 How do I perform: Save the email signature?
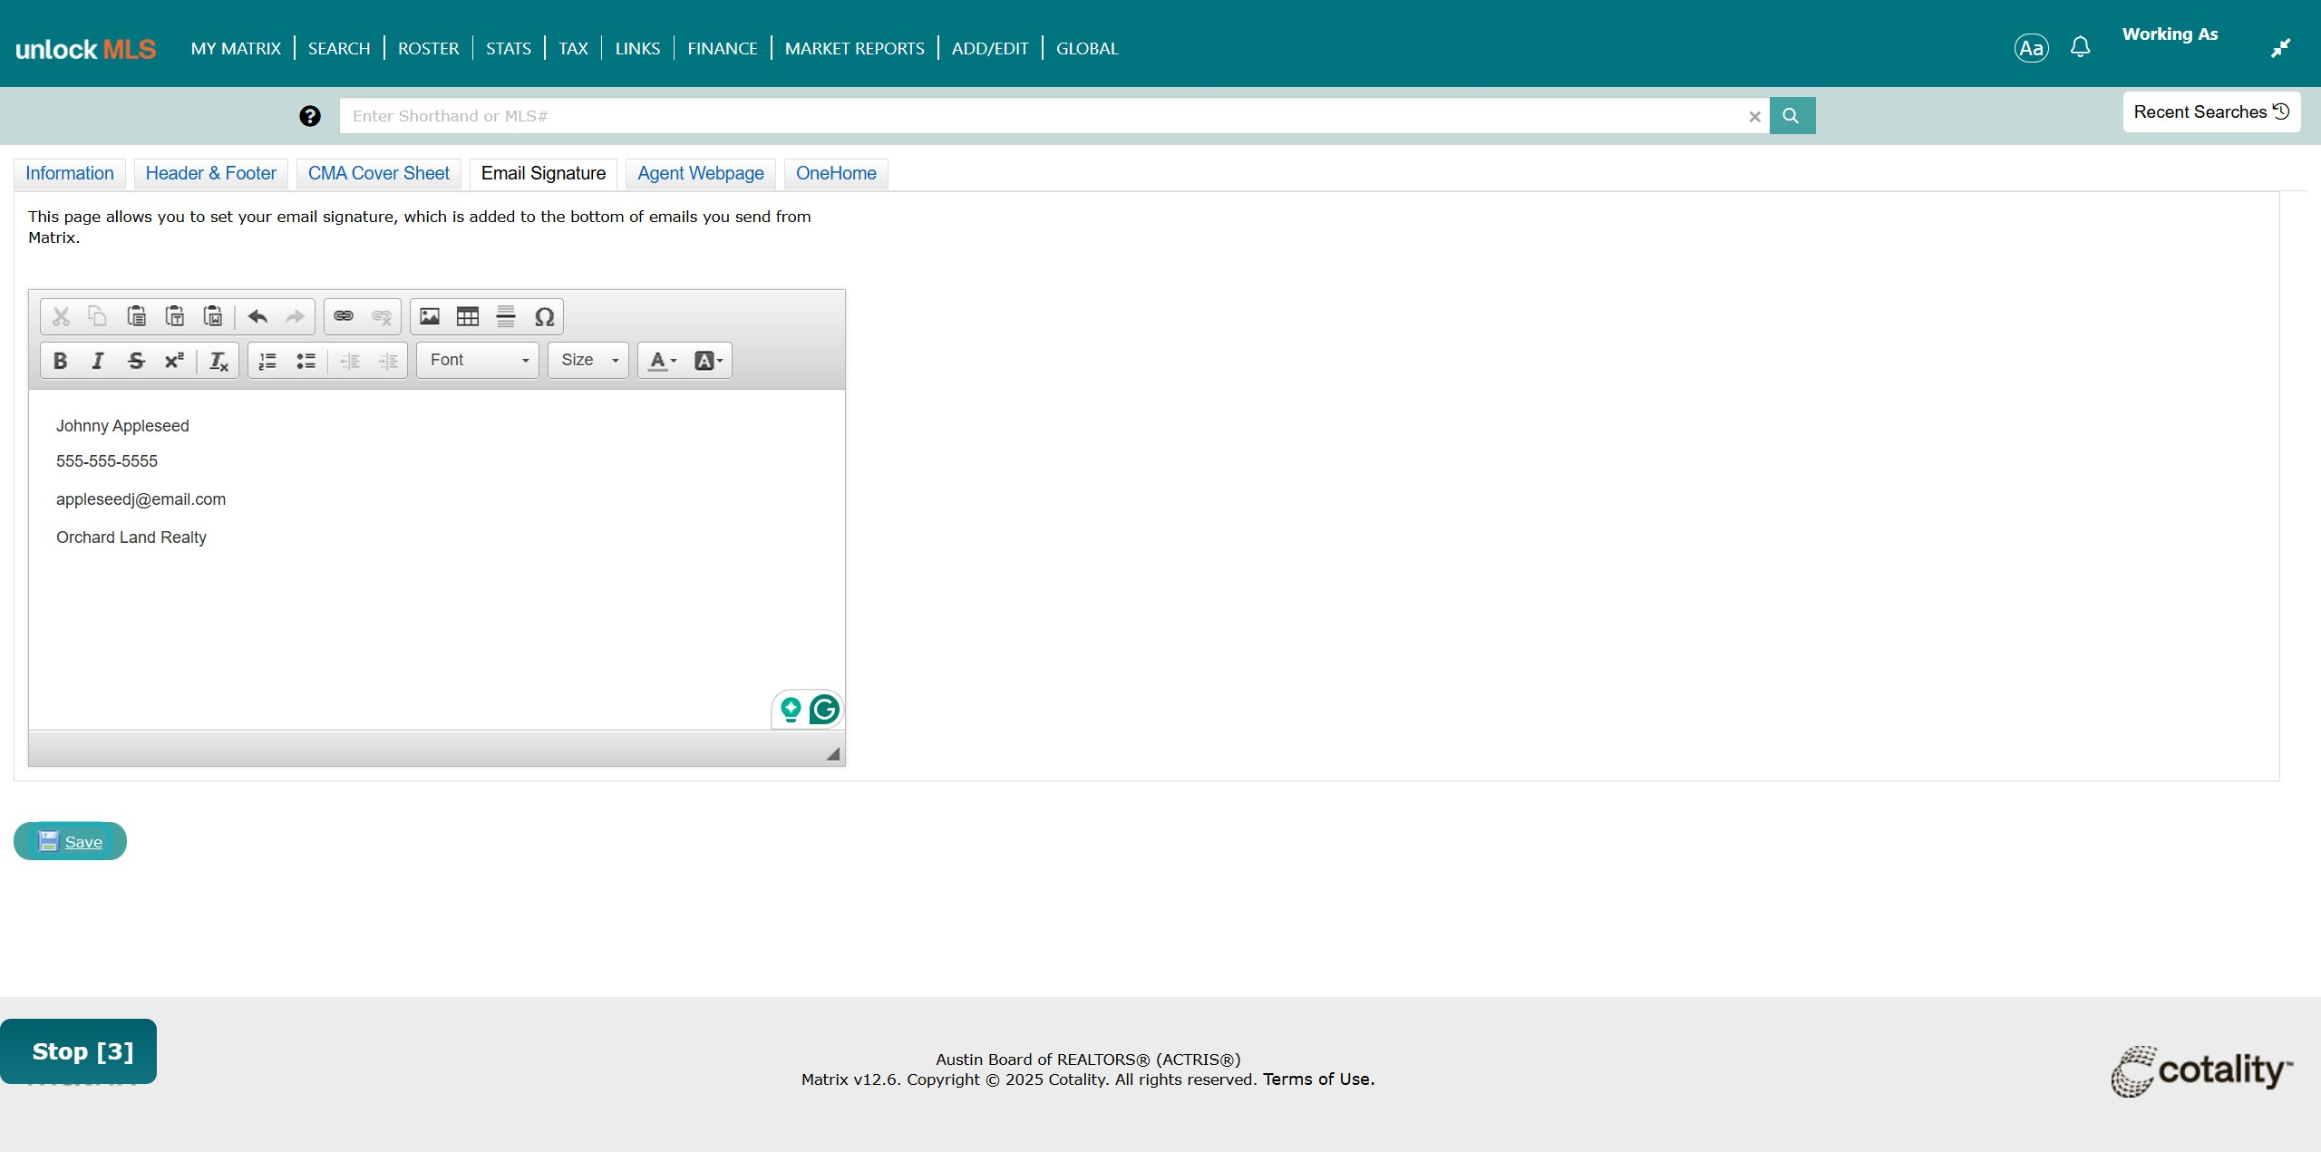(70, 841)
